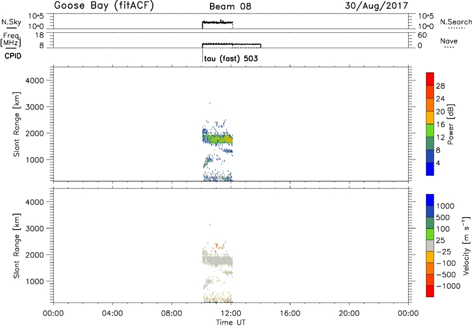Click the '3000' tick of the power panel
The image size is (472, 326).
[34, 107]
